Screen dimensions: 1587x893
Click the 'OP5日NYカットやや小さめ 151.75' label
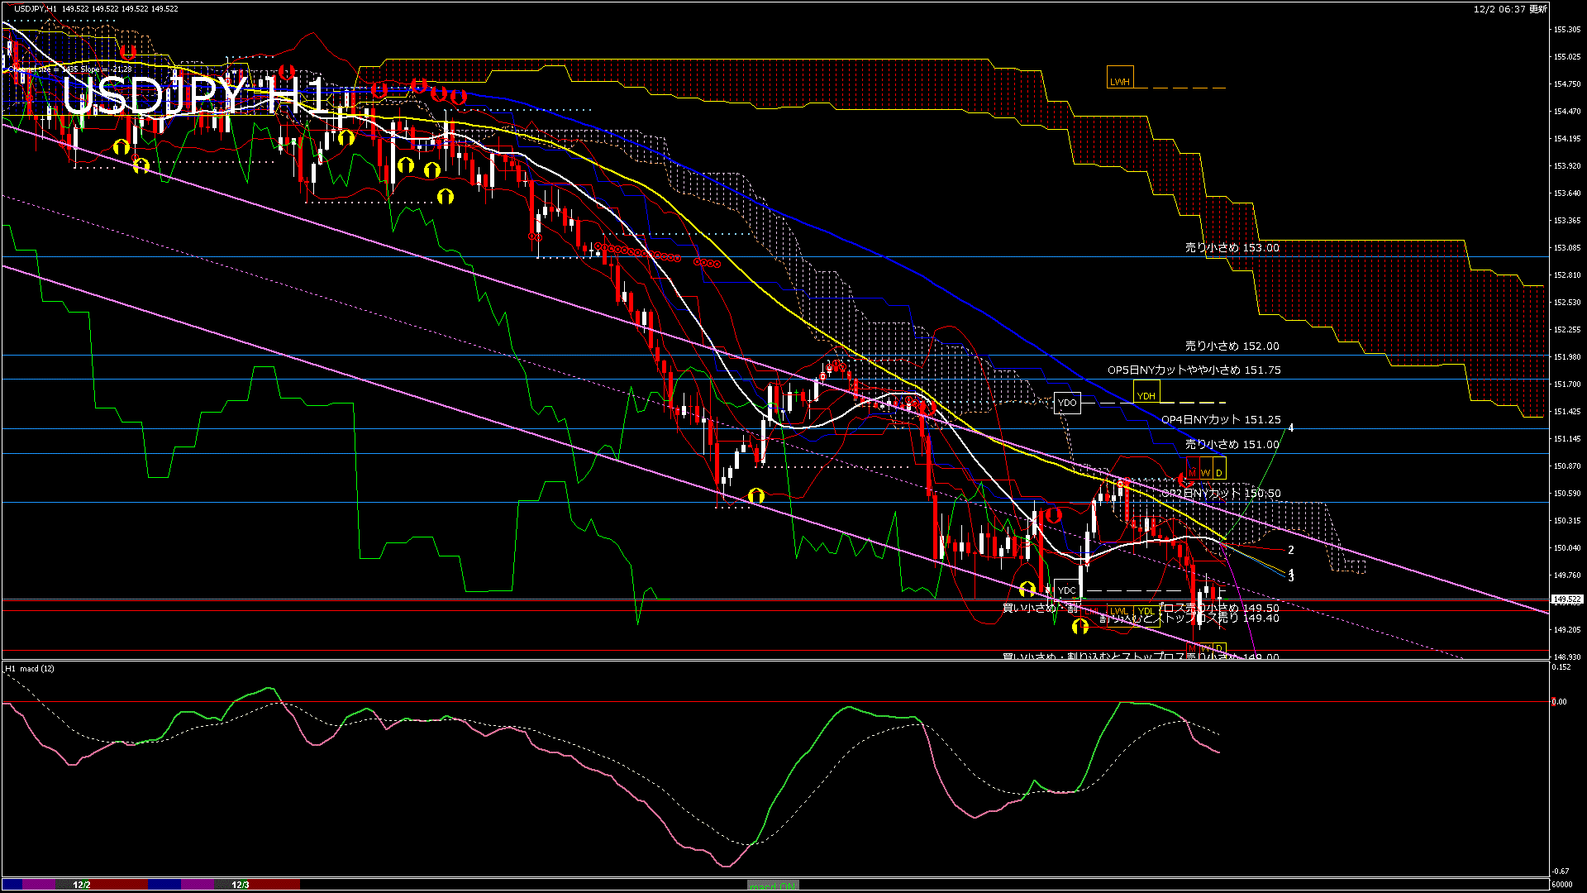(x=1194, y=370)
